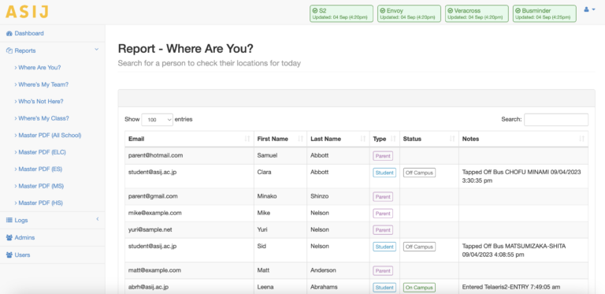Viewport: 605px width, 294px height.
Task: Click into the Search field
Action: [556, 120]
